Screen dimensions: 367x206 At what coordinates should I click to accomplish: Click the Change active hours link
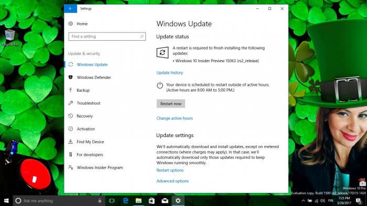[x=175, y=118]
